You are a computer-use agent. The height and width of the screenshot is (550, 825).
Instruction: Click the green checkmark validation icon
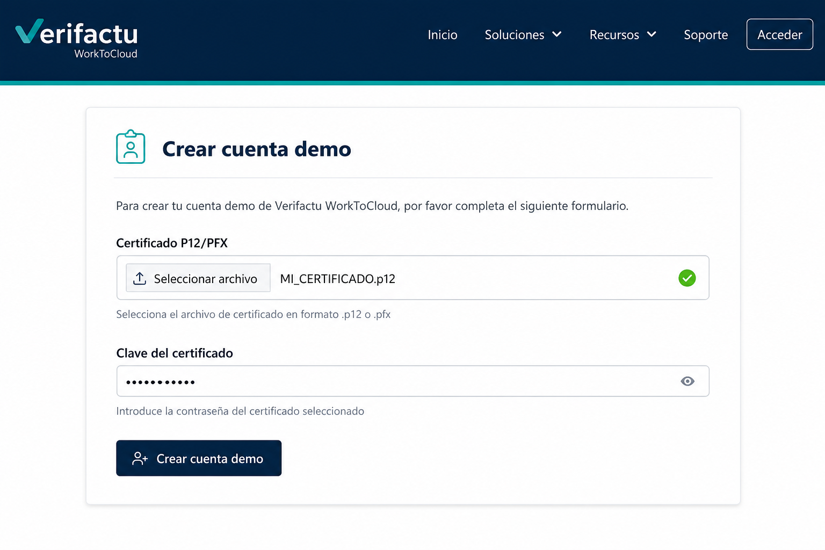(687, 278)
